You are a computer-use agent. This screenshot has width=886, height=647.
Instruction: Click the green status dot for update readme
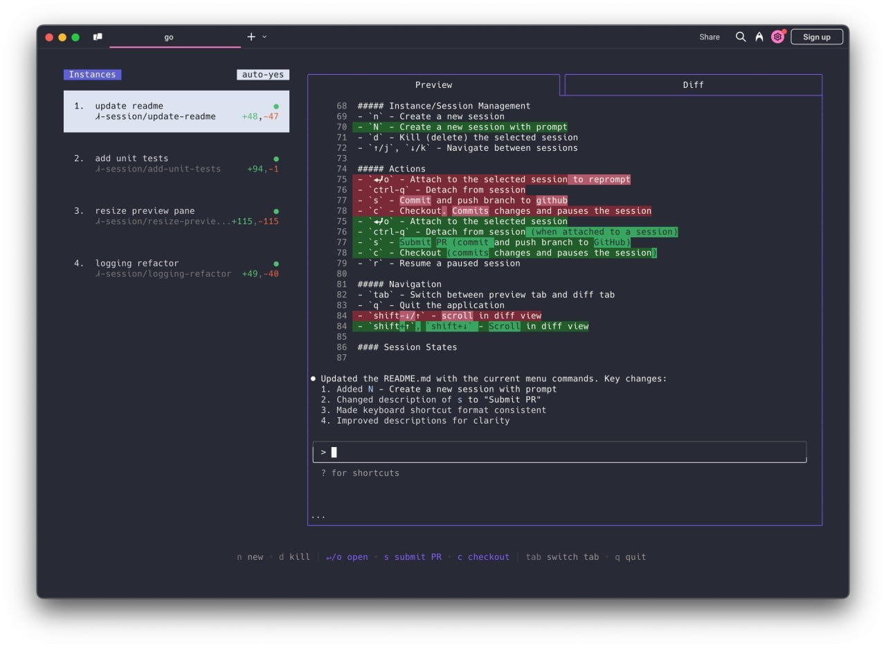pyautogui.click(x=276, y=107)
